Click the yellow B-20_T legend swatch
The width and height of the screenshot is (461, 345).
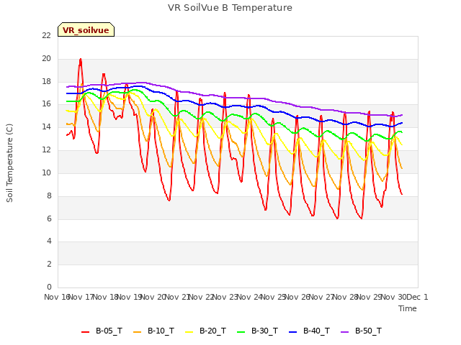click(189, 332)
